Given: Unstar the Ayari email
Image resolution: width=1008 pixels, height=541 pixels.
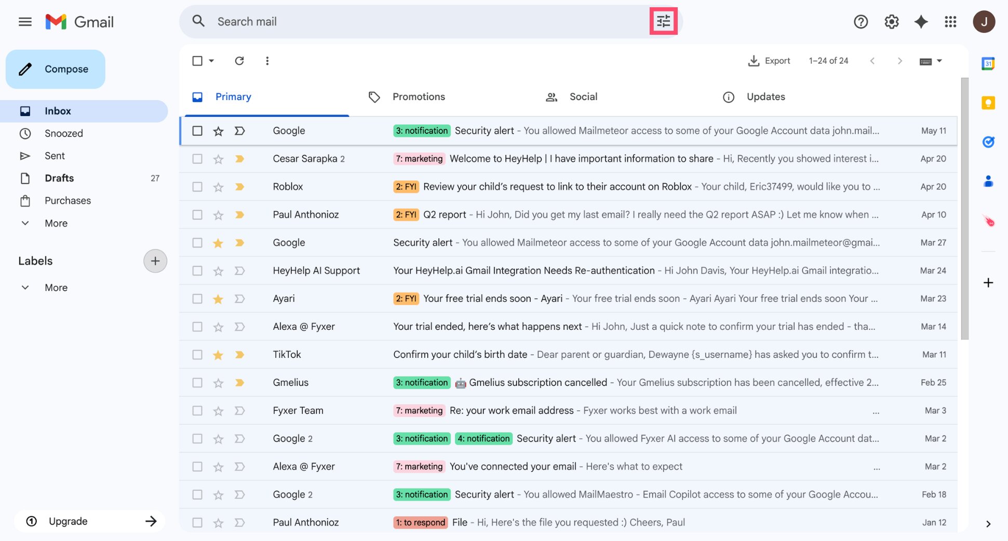Looking at the screenshot, I should coord(218,299).
